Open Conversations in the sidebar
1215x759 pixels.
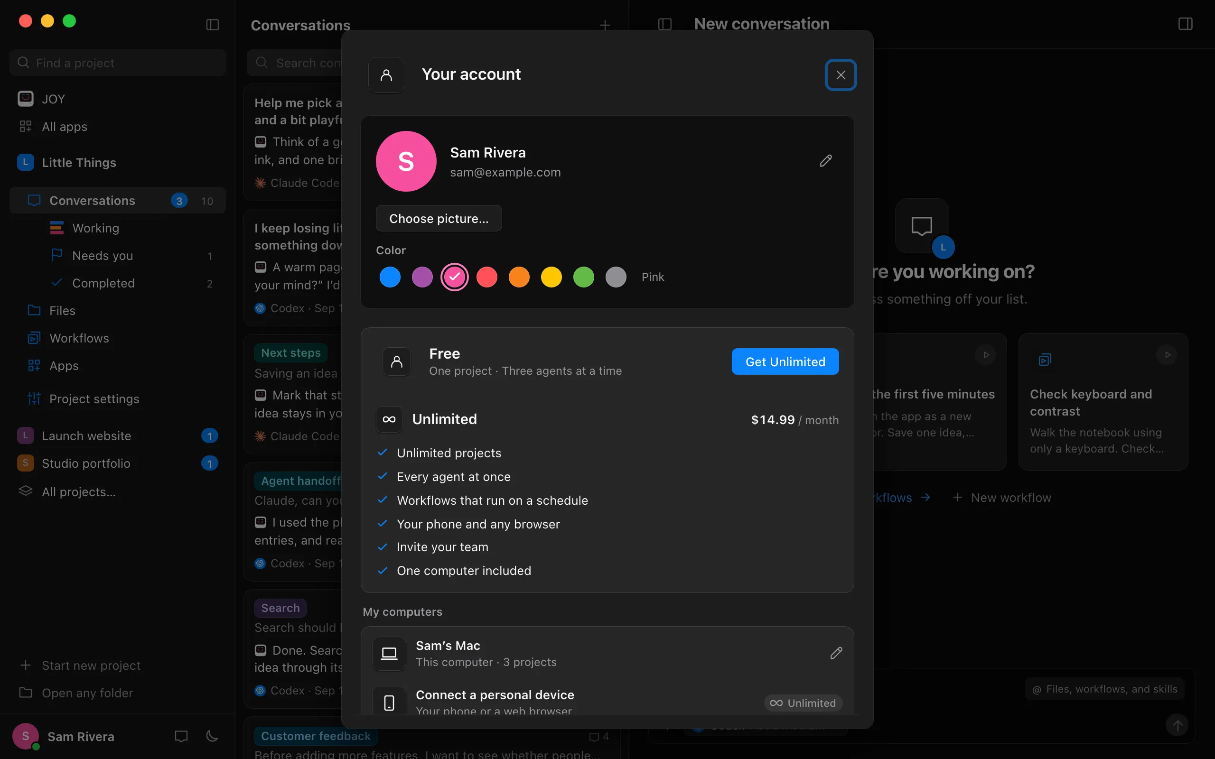point(118,201)
